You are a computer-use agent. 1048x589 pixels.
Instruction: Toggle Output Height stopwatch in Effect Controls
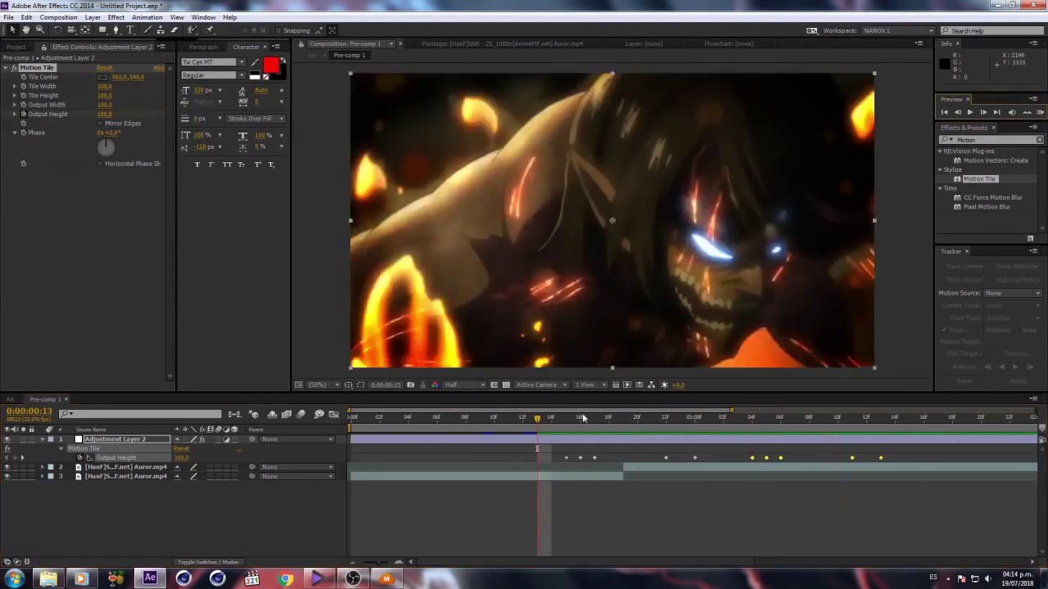point(24,114)
